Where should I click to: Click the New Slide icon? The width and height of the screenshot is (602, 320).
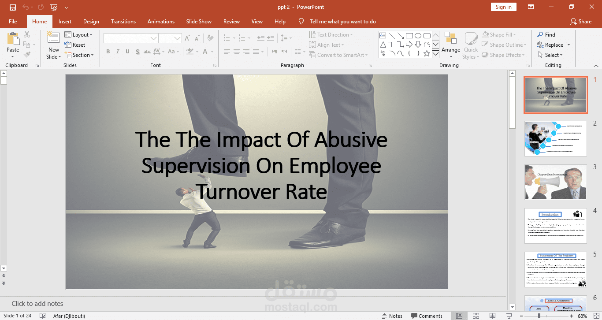(x=53, y=38)
